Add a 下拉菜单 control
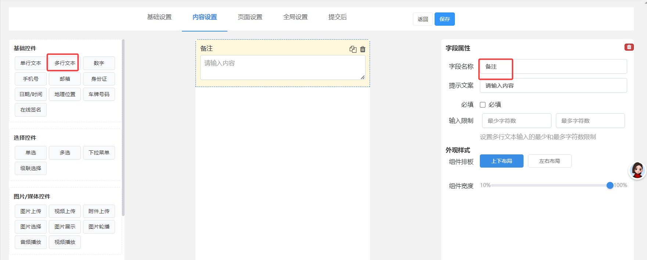 coord(99,153)
